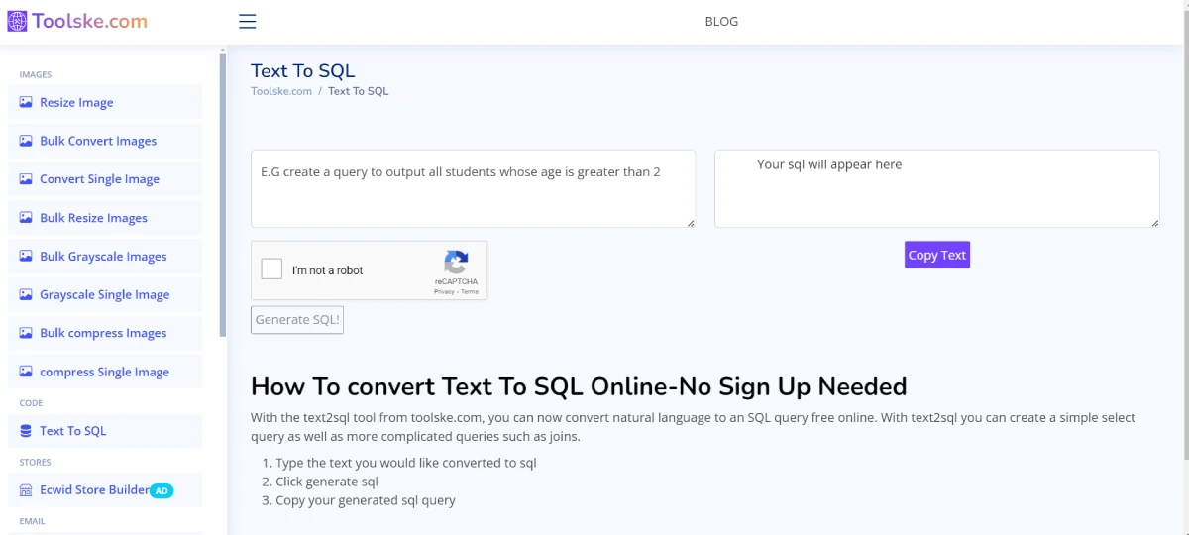Click the Text To SQL database icon
1189x535 pixels.
pos(26,431)
